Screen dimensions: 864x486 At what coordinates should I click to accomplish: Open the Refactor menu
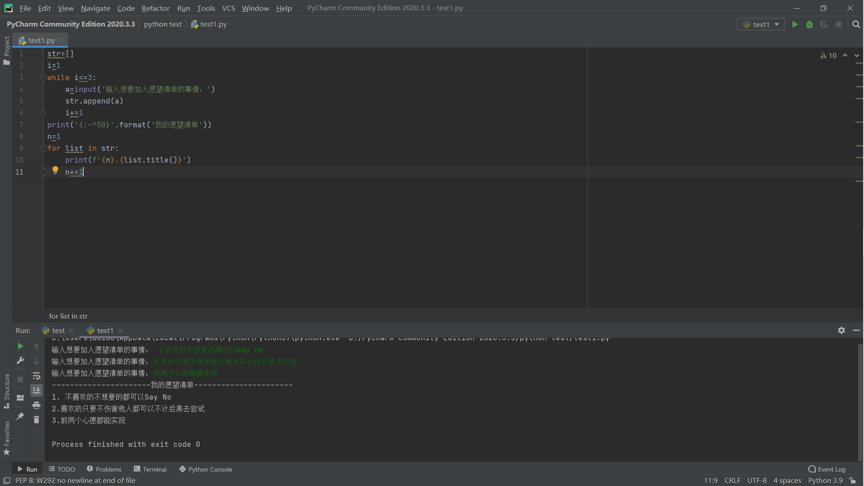coord(155,8)
